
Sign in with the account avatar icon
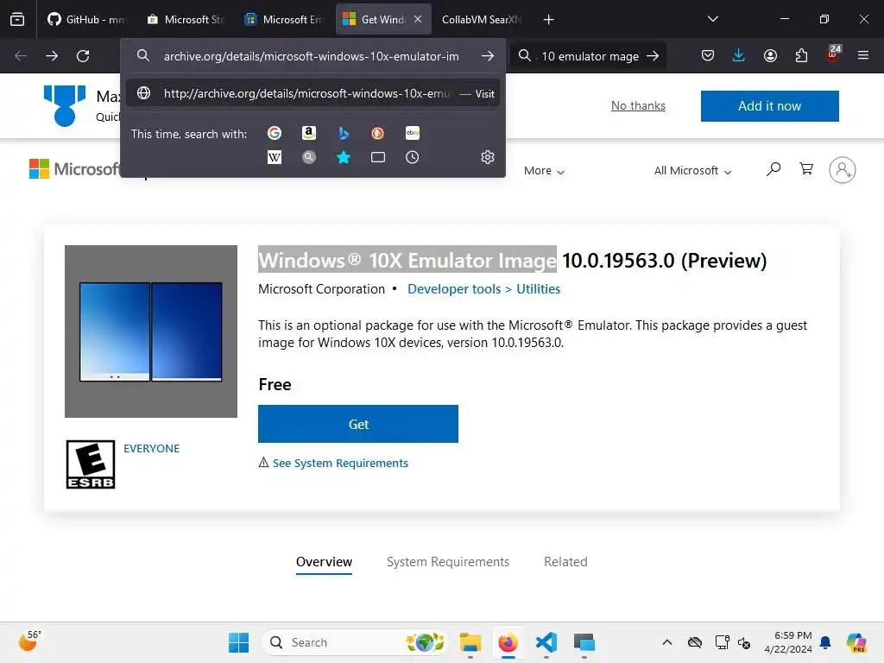(843, 170)
